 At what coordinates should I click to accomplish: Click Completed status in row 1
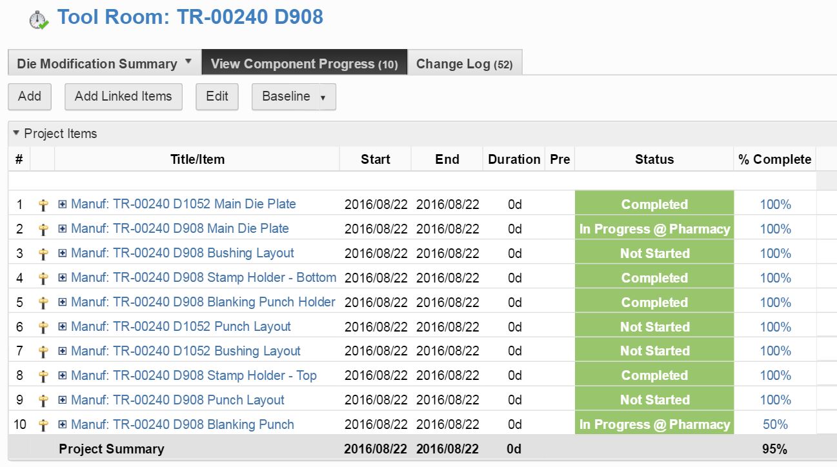point(654,204)
